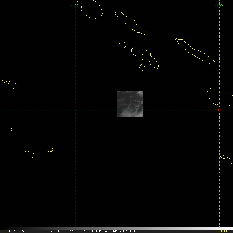The height and width of the screenshot is (233, 233).
Task: Click the 09498 value in status line
Action: 115,231
